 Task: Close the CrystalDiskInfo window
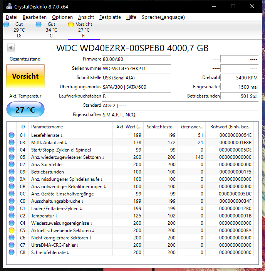[252, 7]
